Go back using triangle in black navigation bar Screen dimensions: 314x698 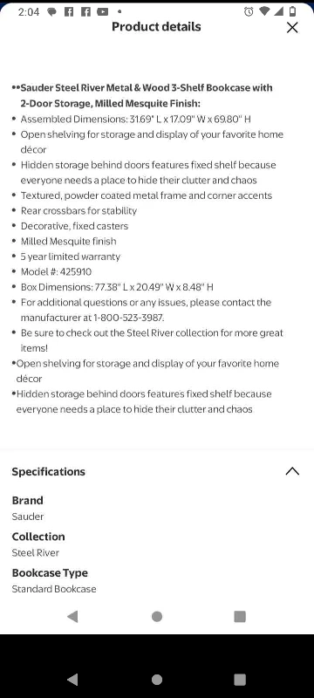click(72, 680)
